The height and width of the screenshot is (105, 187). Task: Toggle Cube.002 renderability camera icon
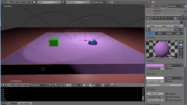click(x=183, y=11)
